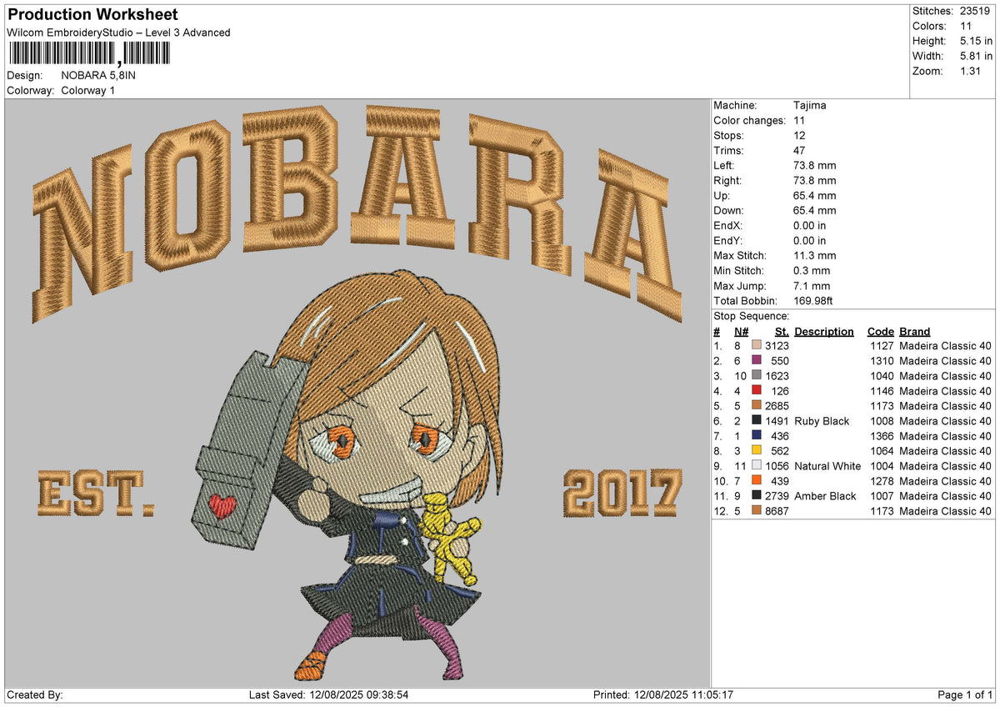
Task: Click the orange swatch for code 1278
Action: click(x=756, y=480)
